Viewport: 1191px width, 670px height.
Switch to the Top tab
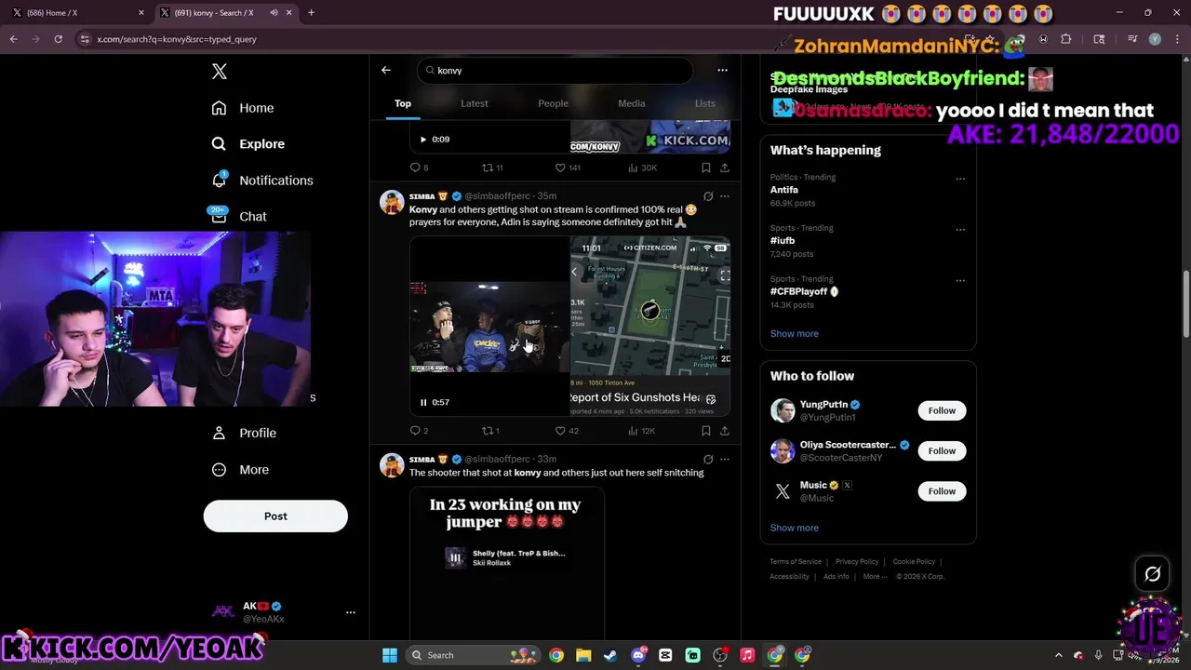[403, 103]
